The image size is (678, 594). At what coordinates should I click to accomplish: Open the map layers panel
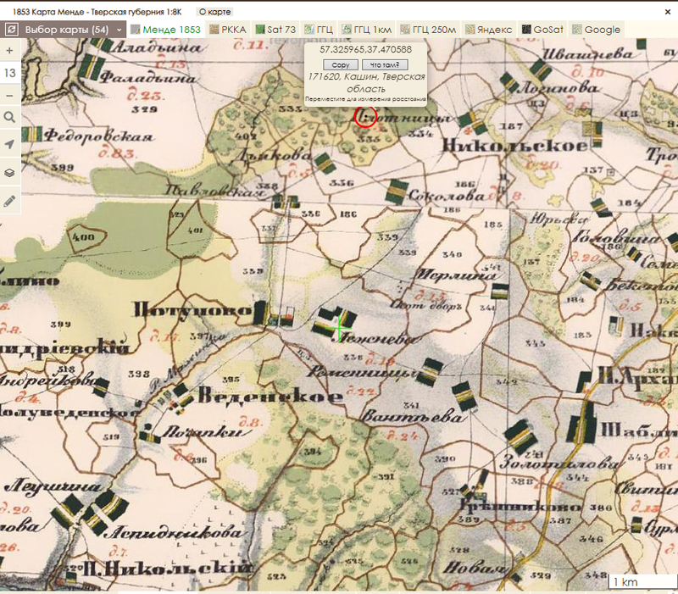pos(9,173)
